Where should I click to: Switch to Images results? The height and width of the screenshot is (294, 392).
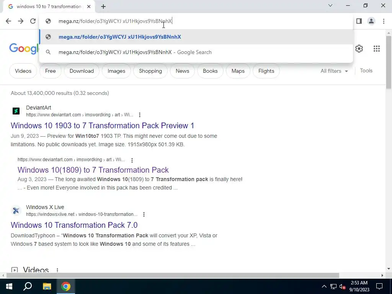pos(116,71)
